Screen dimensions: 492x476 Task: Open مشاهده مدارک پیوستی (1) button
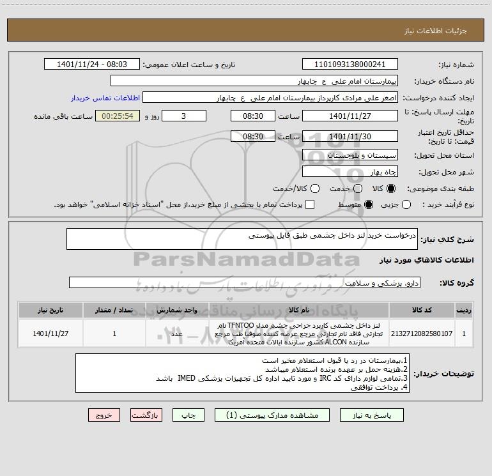pyautogui.click(x=272, y=415)
